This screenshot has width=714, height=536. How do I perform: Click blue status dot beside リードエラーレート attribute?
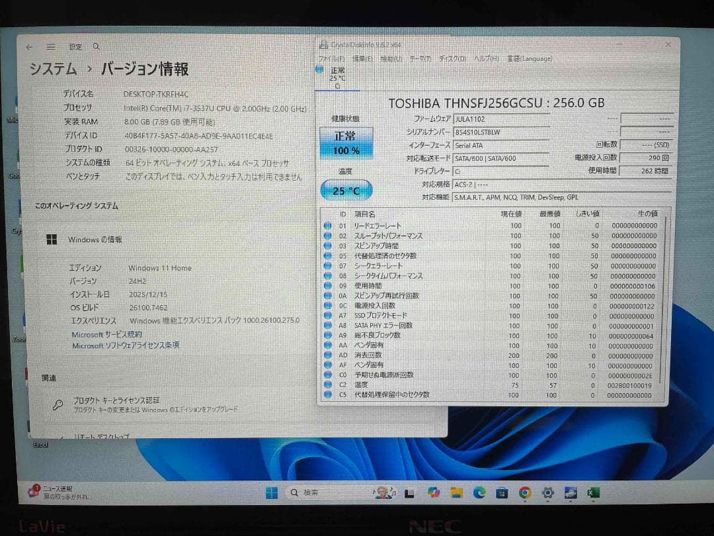[x=327, y=226]
